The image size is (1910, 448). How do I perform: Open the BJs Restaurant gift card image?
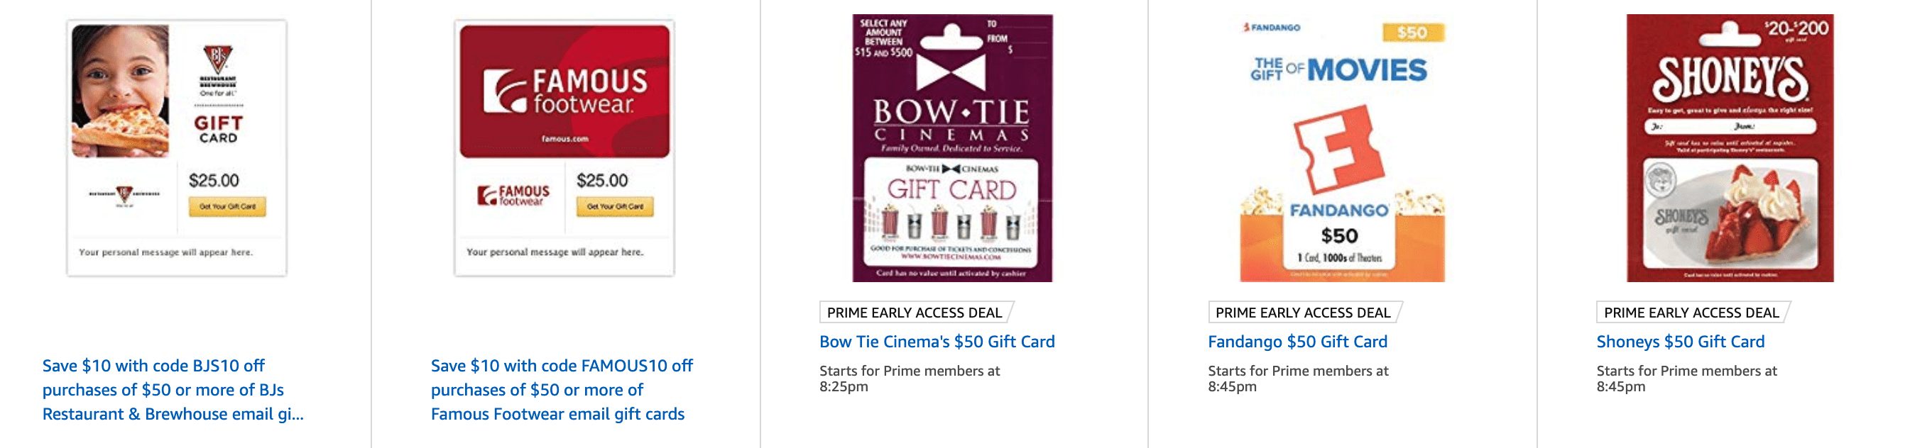177,148
